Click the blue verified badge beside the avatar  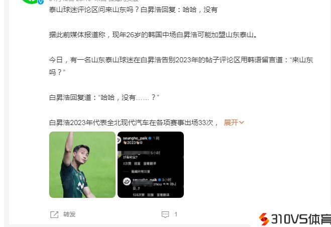[x=41, y=2]
